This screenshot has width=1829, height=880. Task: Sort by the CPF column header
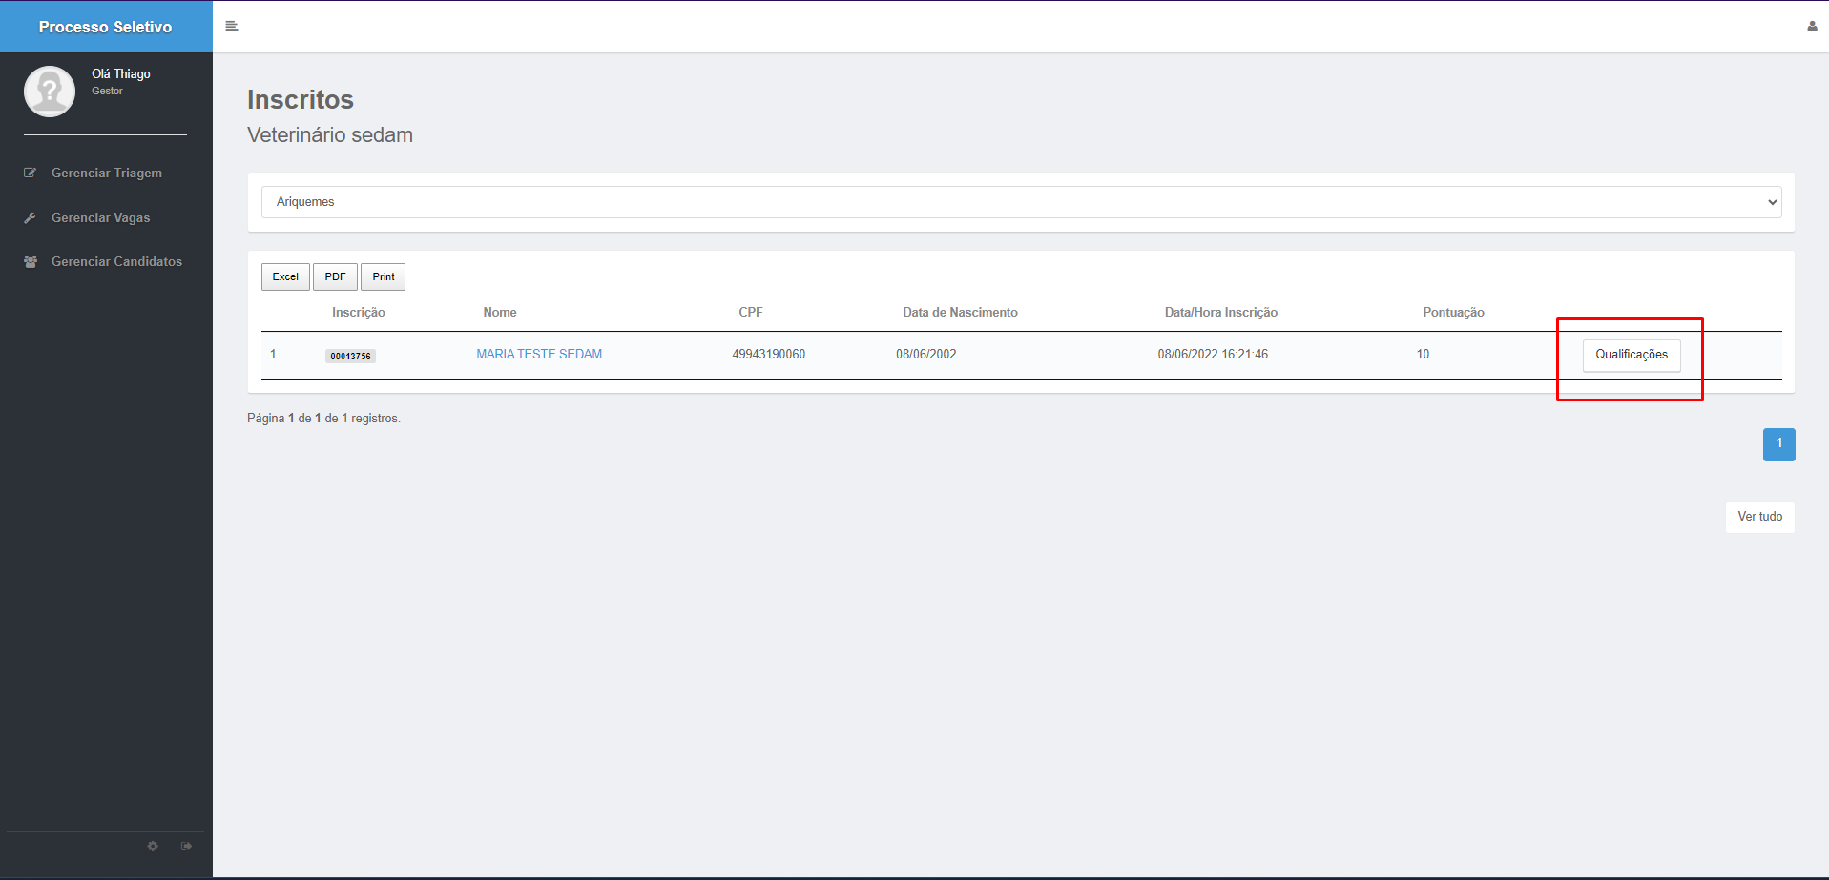point(751,312)
